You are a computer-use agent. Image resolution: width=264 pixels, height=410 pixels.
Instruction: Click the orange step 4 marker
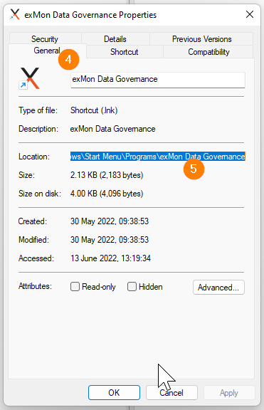click(68, 59)
